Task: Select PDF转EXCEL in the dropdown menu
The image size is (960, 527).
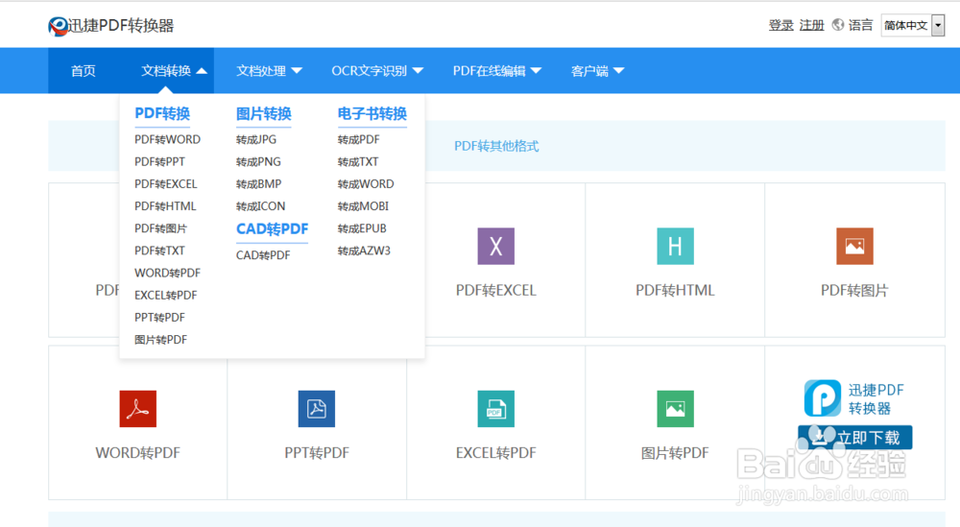Action: click(166, 183)
